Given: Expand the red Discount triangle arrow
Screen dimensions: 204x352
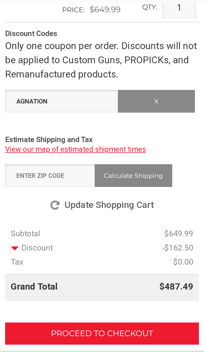Looking at the screenshot, I should (x=15, y=248).
